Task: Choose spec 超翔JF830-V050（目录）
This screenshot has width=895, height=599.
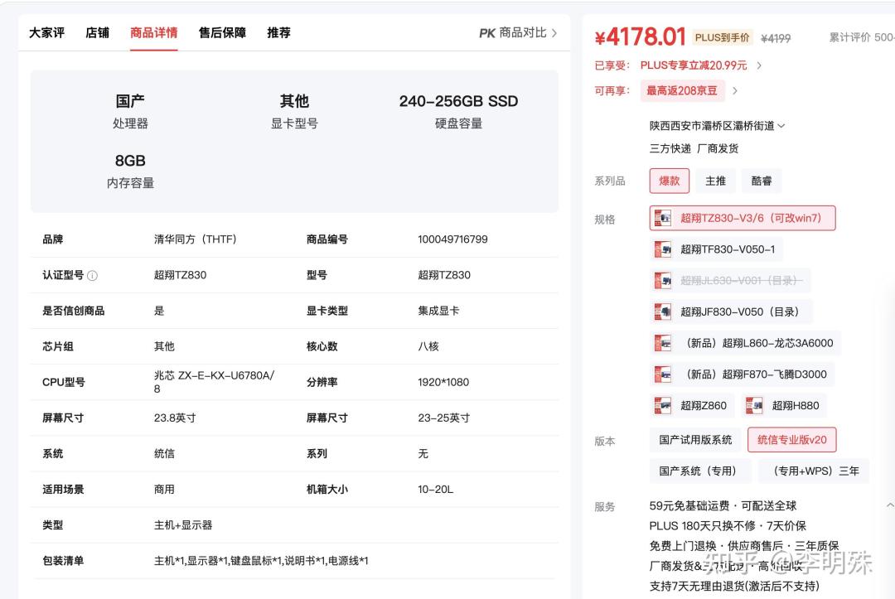Action: (731, 312)
